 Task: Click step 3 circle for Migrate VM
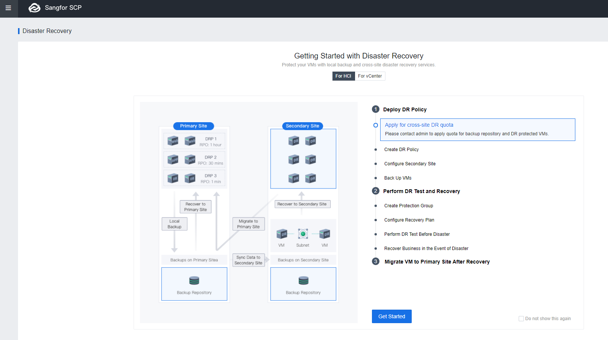(x=376, y=262)
